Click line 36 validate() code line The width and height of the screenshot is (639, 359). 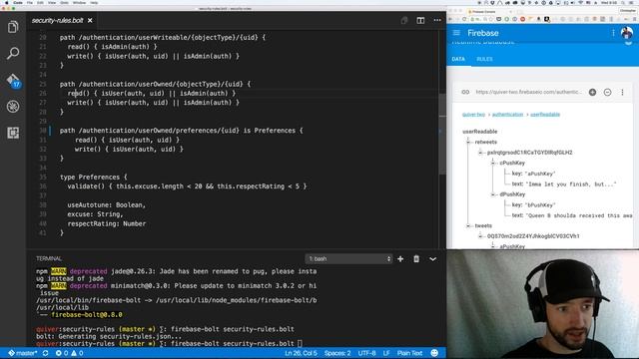187,186
